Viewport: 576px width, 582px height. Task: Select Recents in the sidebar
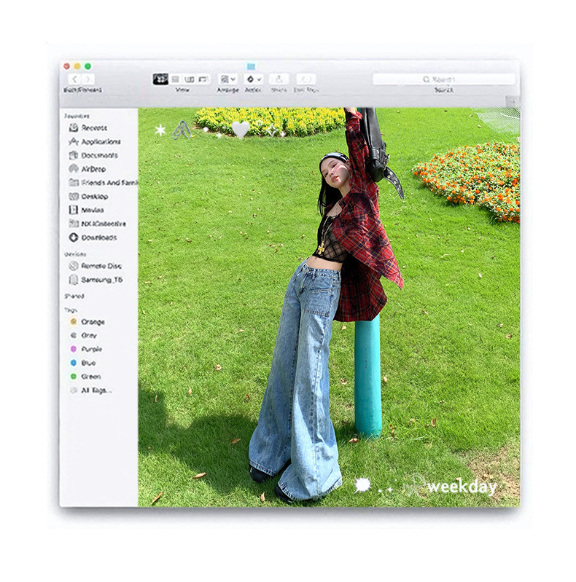[x=93, y=127]
